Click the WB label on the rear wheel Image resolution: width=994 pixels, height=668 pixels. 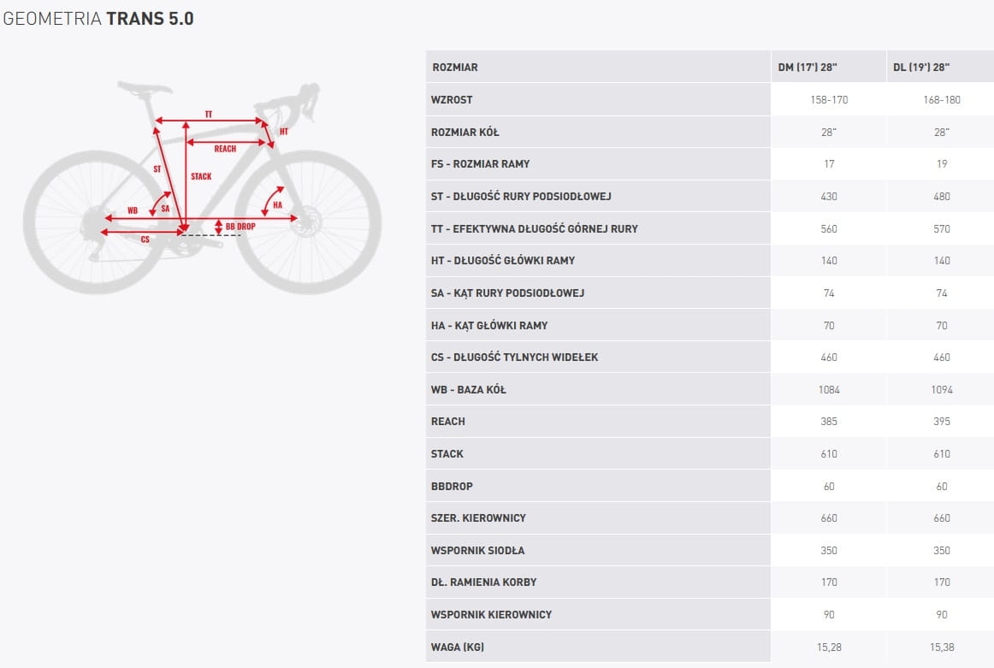point(133,210)
